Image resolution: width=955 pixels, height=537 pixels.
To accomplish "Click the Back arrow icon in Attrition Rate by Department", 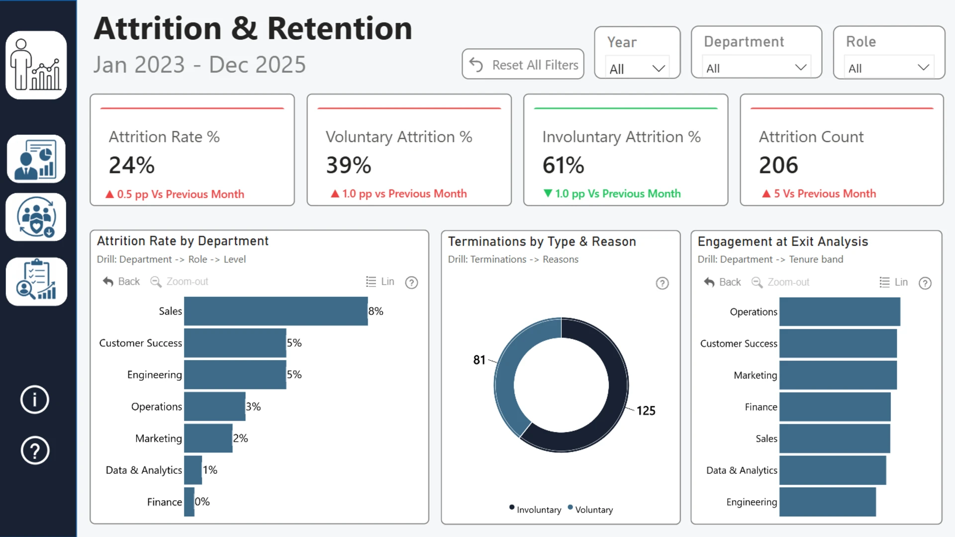I will click(x=108, y=282).
